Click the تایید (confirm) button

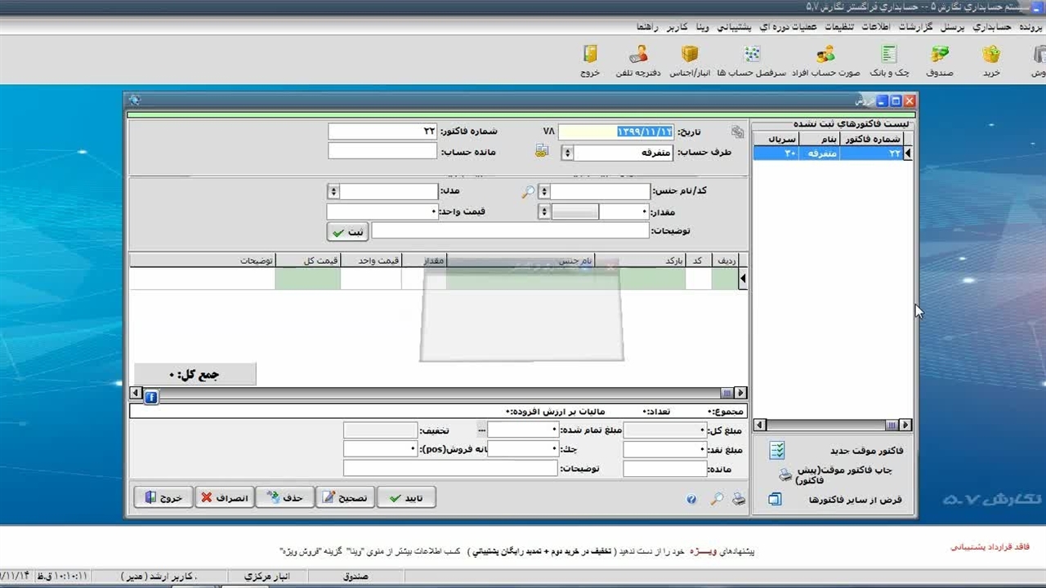[406, 497]
